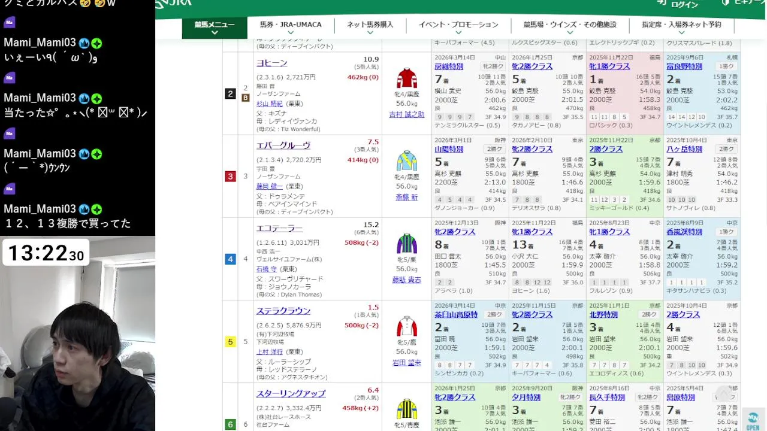Click green frame number 6 badge
The height and width of the screenshot is (431, 767).
230,424
